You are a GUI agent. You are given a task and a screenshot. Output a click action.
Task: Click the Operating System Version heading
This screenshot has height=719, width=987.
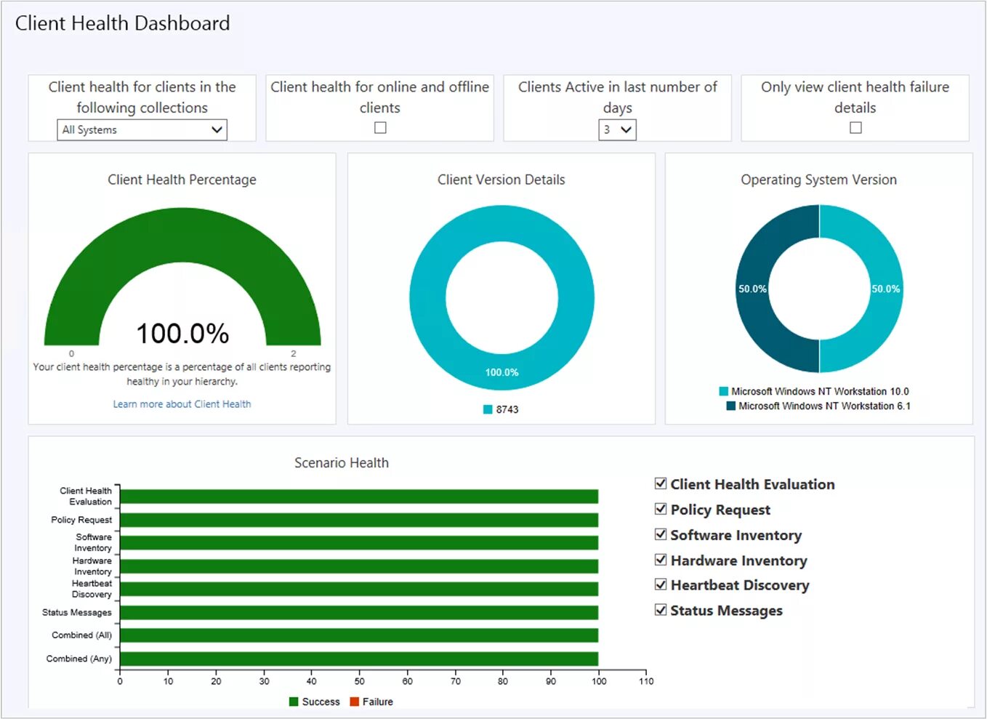[818, 180]
